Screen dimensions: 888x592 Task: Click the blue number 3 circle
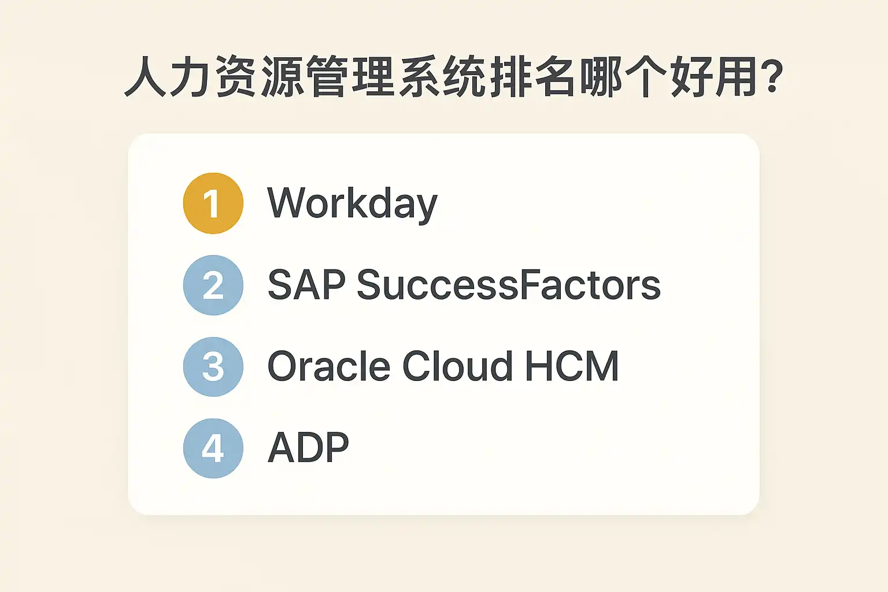click(x=213, y=367)
